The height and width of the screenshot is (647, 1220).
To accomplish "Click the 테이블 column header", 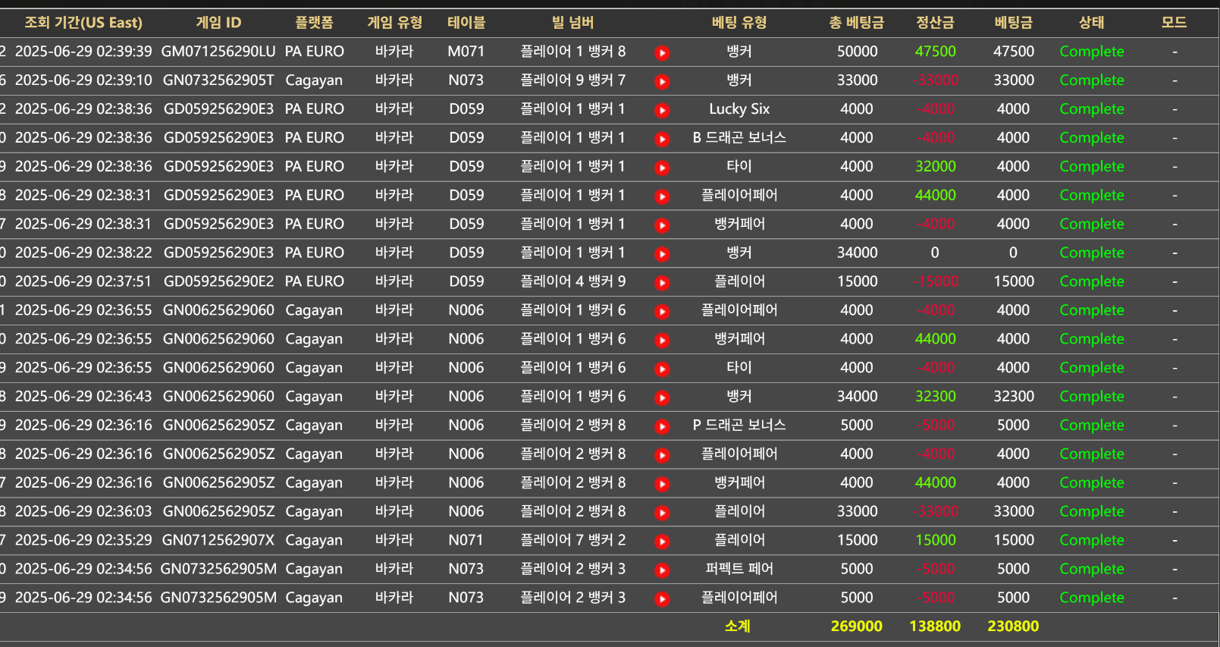I will point(466,23).
